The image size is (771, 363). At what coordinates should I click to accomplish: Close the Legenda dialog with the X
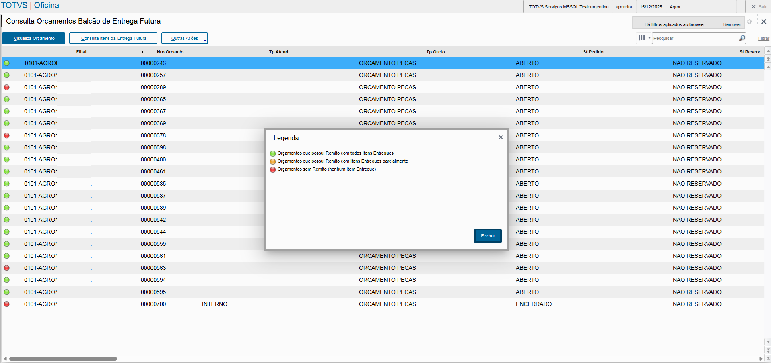501,137
